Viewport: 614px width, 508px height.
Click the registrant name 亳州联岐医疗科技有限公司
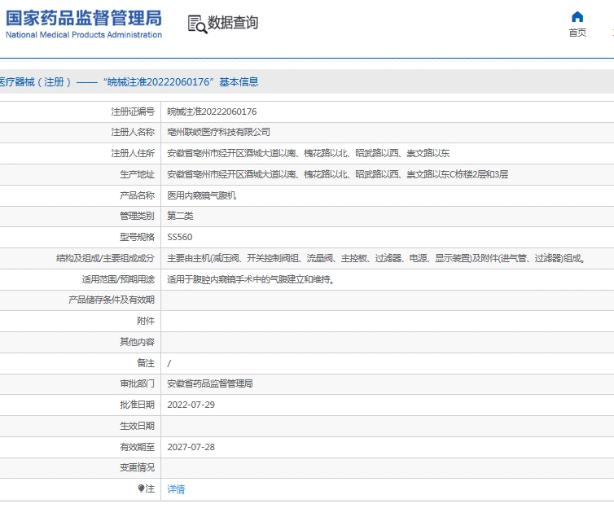click(x=218, y=132)
